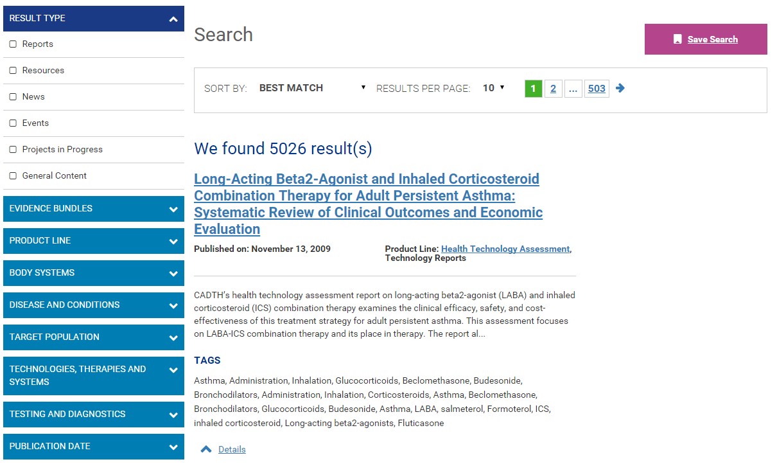Enable the News result type checkbox
The height and width of the screenshot is (464, 777).
coord(13,97)
